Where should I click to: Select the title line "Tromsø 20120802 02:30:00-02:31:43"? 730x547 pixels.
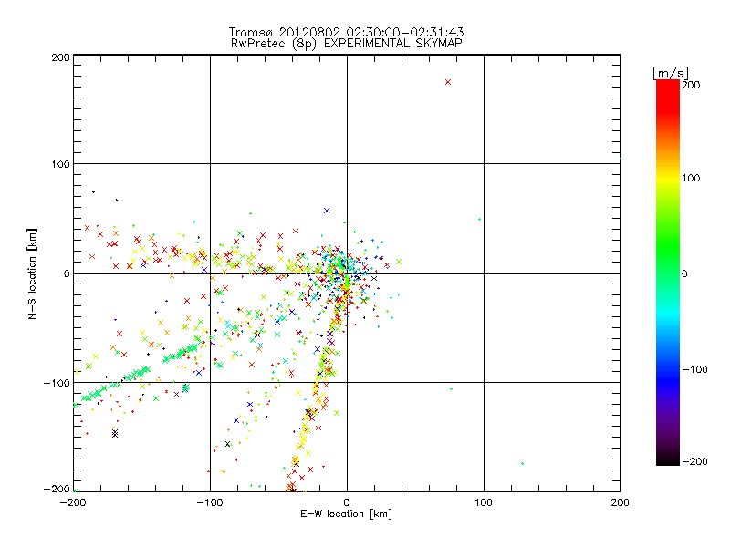pyautogui.click(x=346, y=32)
